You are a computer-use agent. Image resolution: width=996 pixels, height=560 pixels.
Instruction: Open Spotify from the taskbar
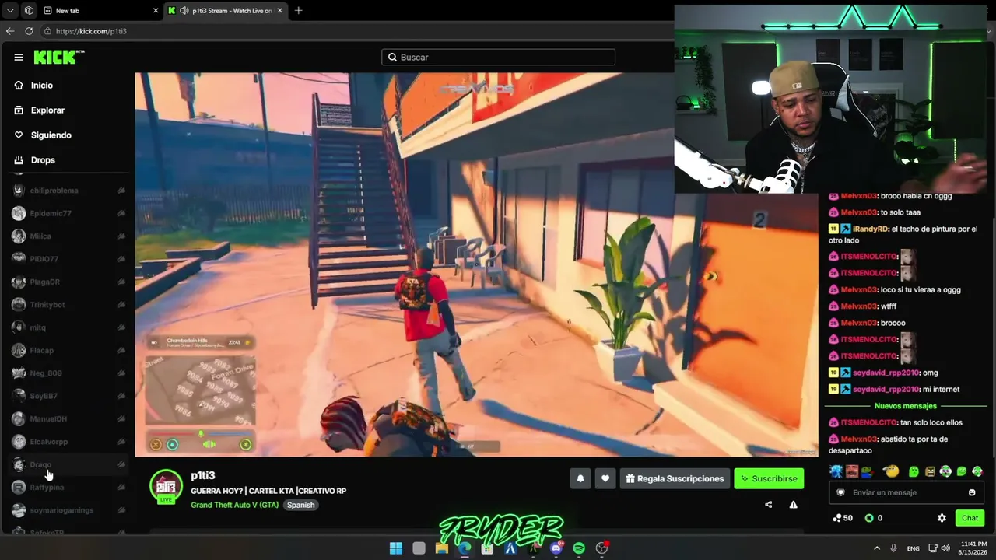point(579,548)
